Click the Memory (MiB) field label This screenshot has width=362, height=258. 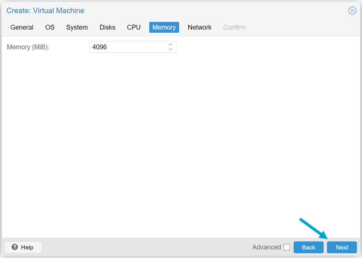point(28,47)
